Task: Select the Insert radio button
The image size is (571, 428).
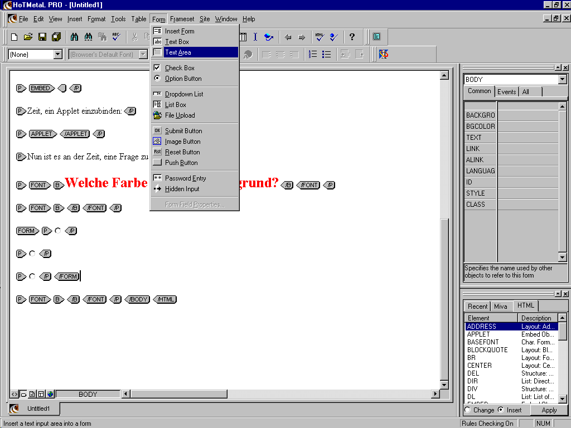Action: [x=500, y=410]
